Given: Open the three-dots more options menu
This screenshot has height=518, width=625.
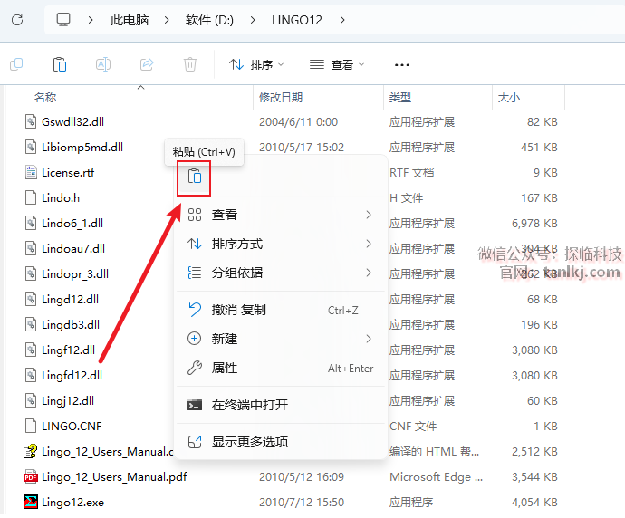Looking at the screenshot, I should tap(402, 64).
